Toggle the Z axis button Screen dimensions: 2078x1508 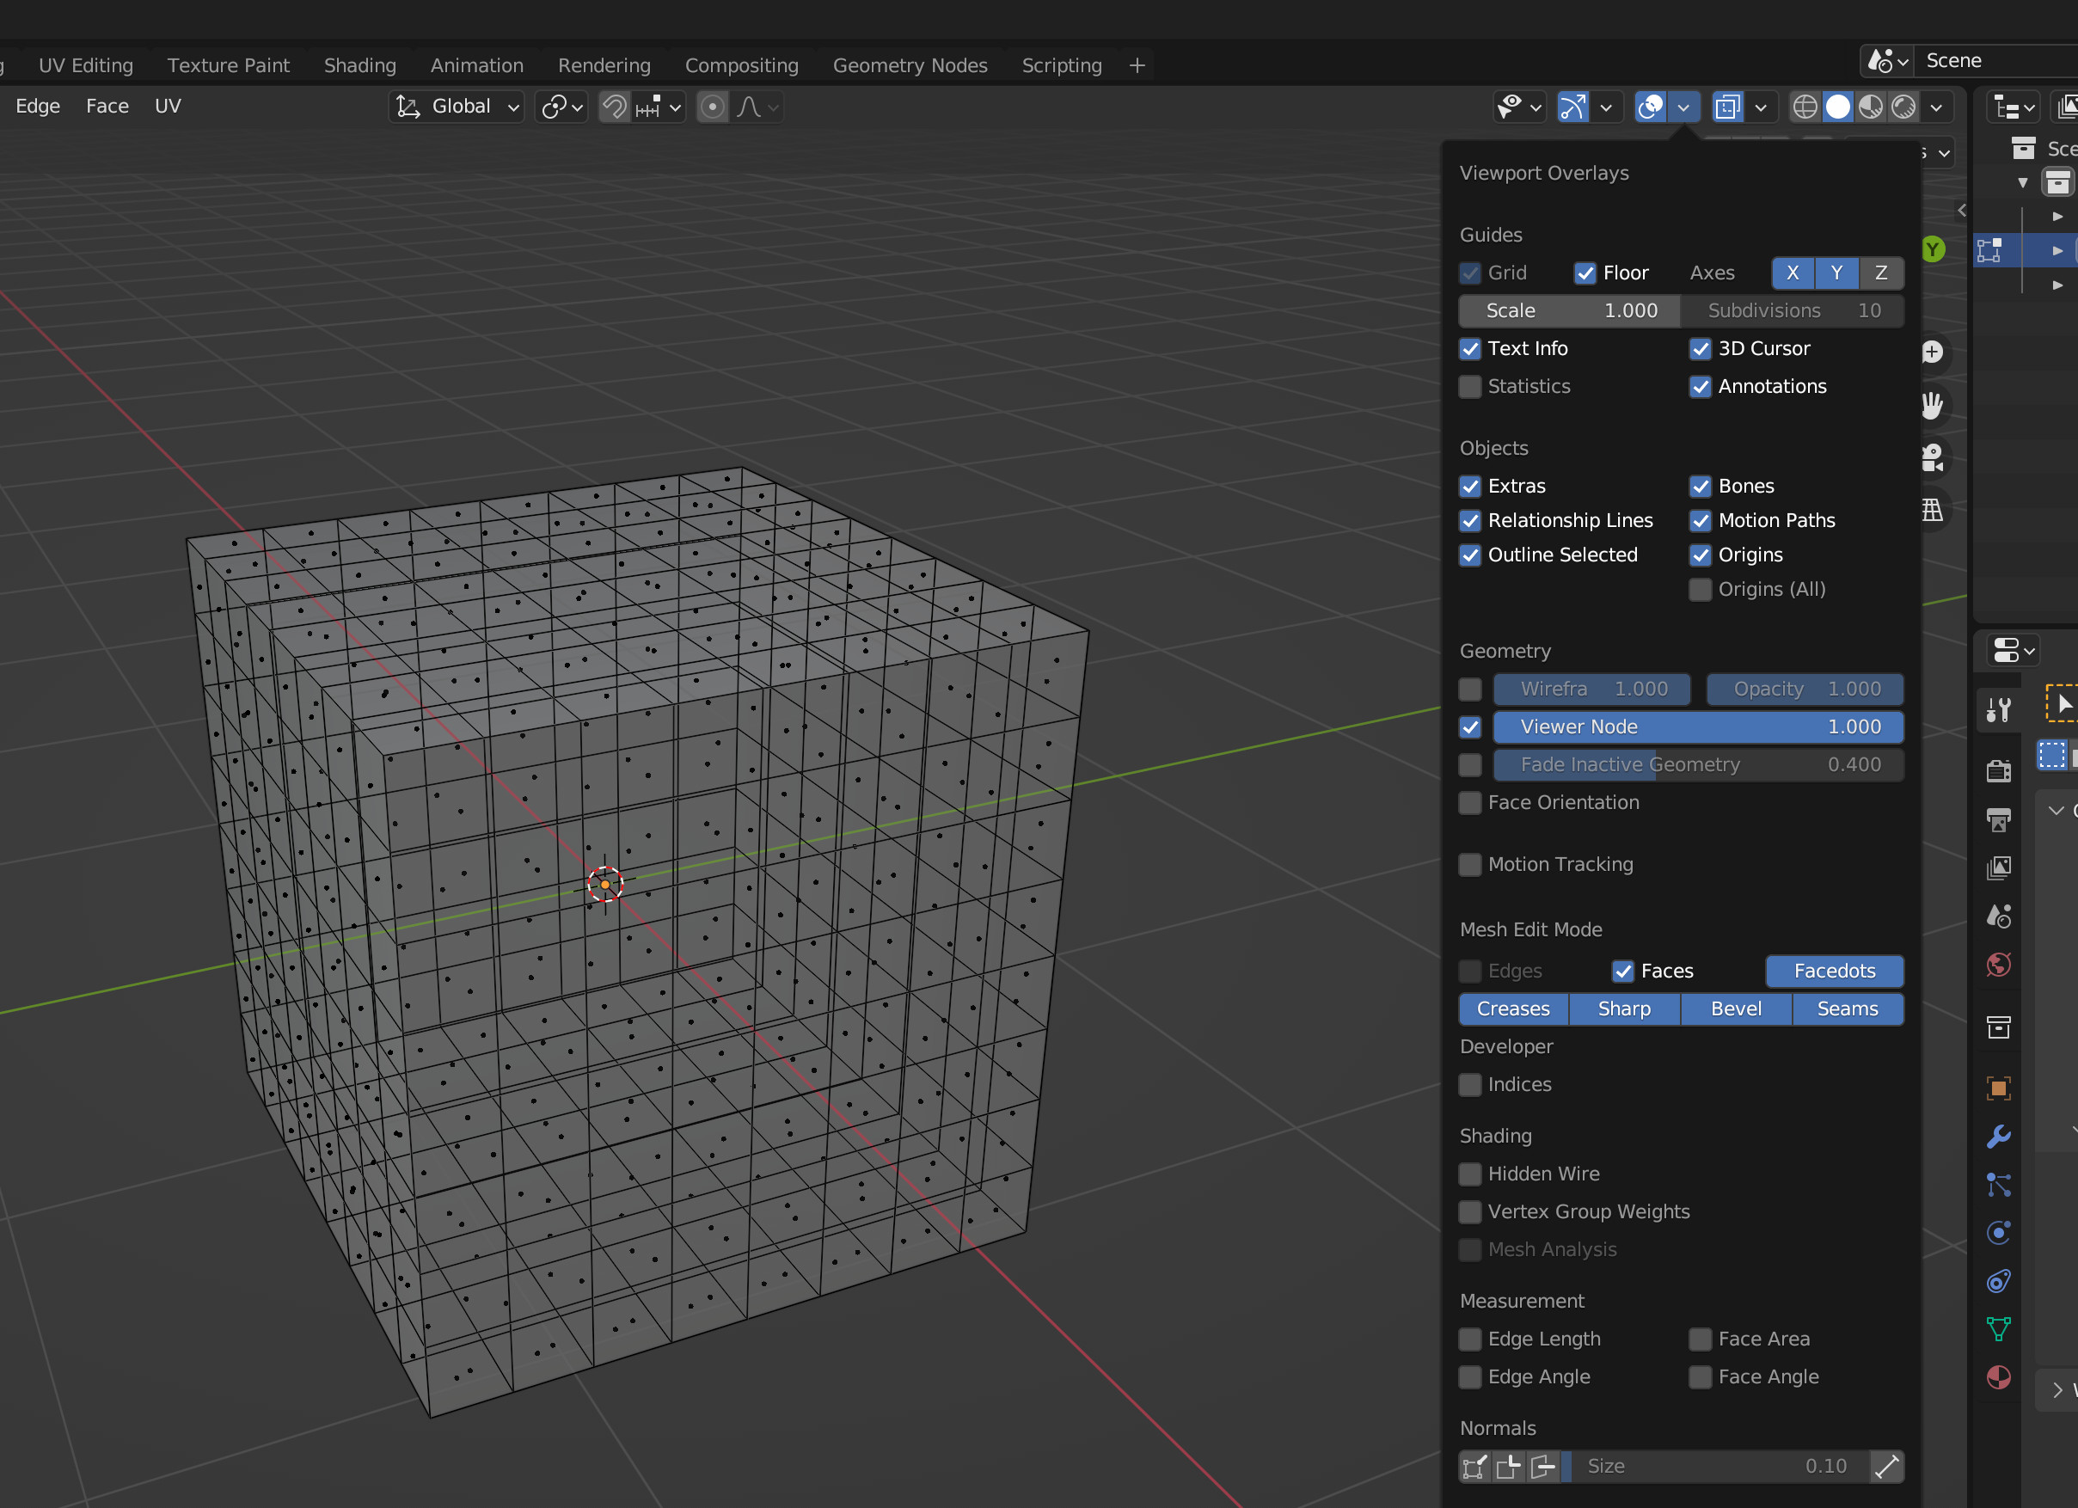pos(1880,273)
